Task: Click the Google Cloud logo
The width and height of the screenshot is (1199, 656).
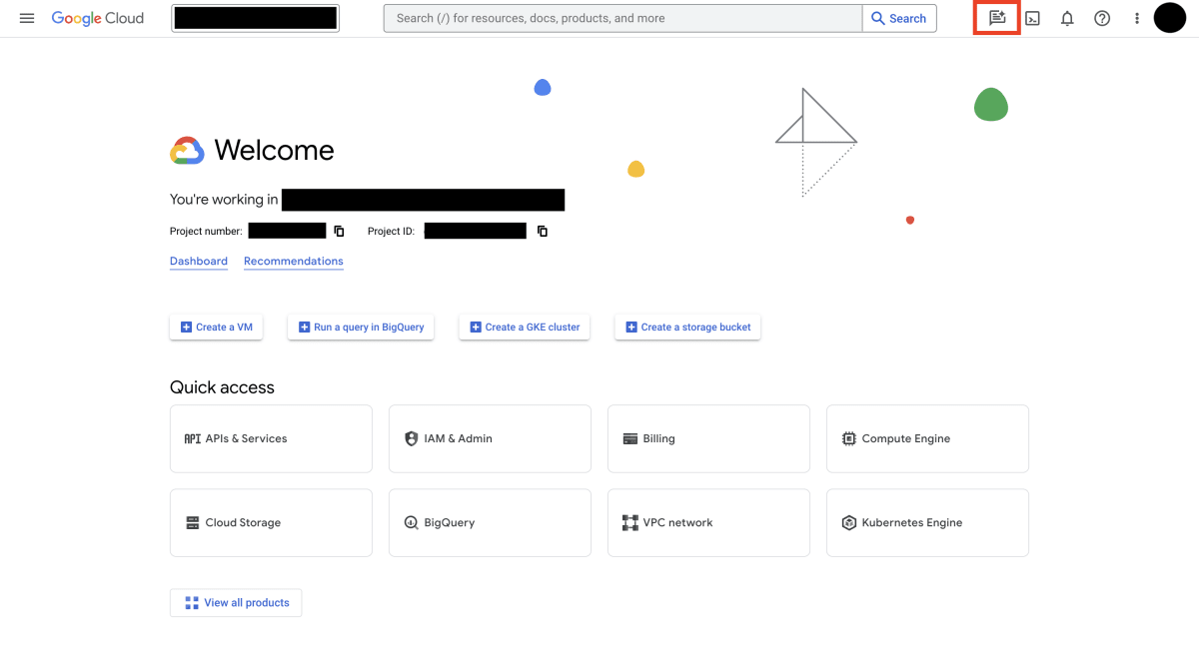Action: coord(98,18)
